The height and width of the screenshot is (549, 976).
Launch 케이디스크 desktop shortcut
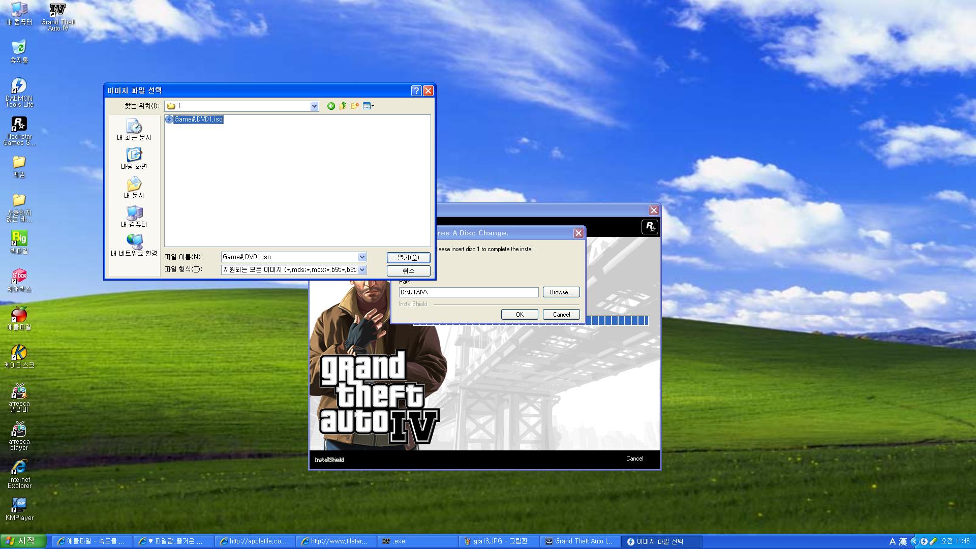(x=19, y=357)
